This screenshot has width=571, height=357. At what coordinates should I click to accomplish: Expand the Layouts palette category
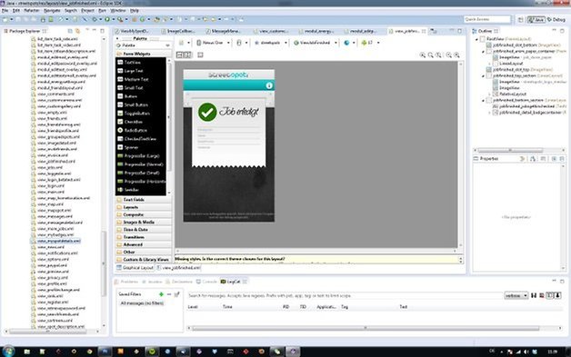(x=144, y=207)
